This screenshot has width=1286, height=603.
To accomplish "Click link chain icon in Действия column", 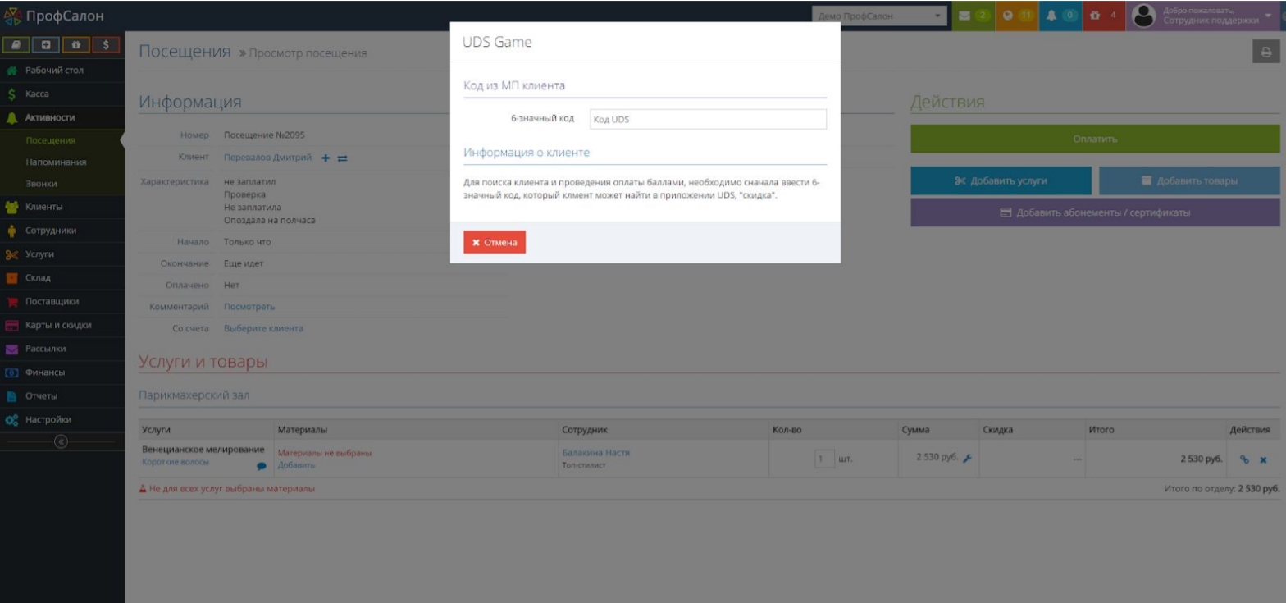I will (1245, 460).
